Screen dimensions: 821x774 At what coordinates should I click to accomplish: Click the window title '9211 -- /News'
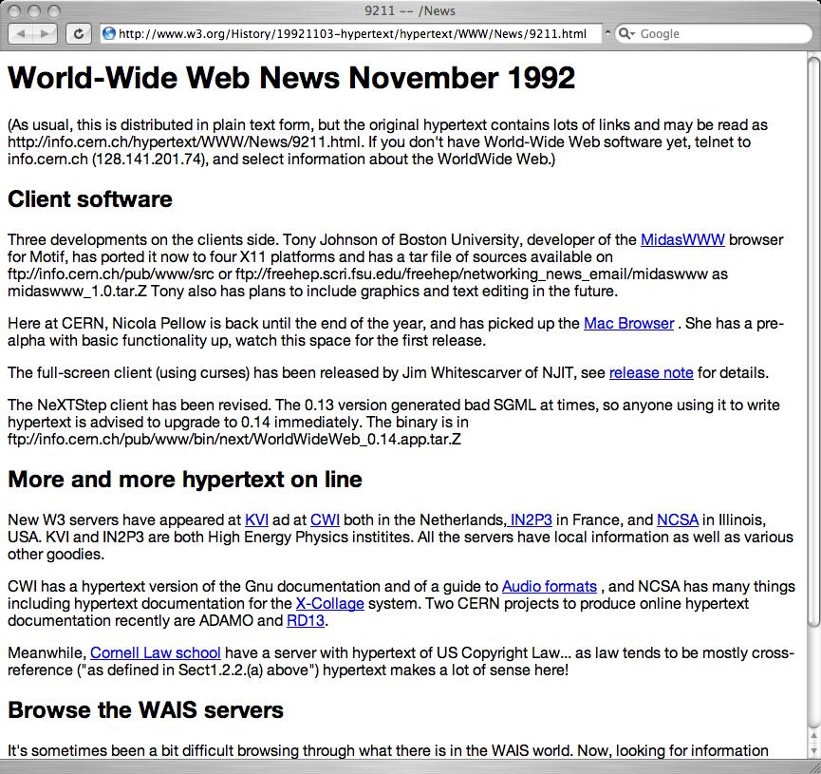tap(410, 10)
